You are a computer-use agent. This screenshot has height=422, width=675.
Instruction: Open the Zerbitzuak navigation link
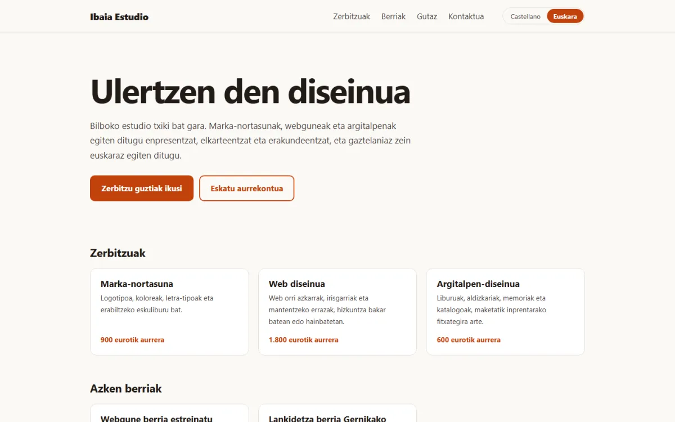tap(352, 16)
